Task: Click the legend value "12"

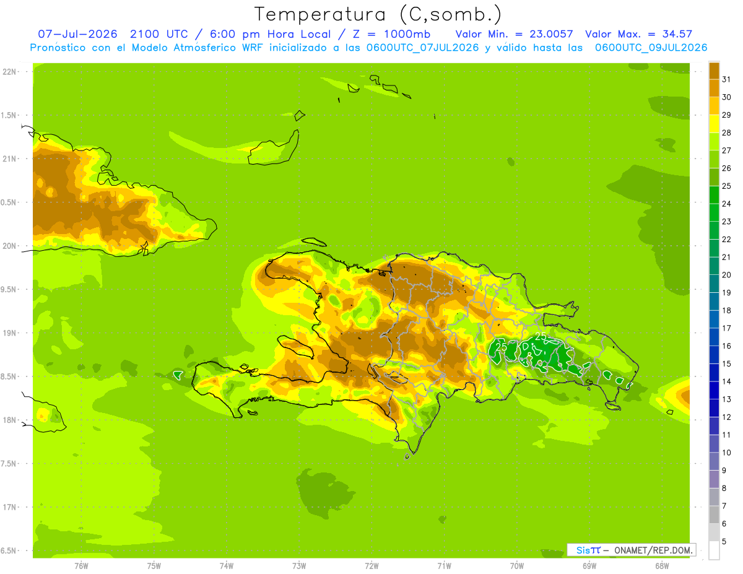Action: 727,417
